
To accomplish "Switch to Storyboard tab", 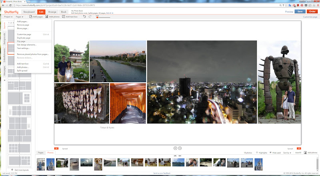I will point(29,12).
